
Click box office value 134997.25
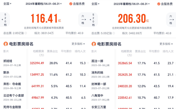[x=37, y=75]
